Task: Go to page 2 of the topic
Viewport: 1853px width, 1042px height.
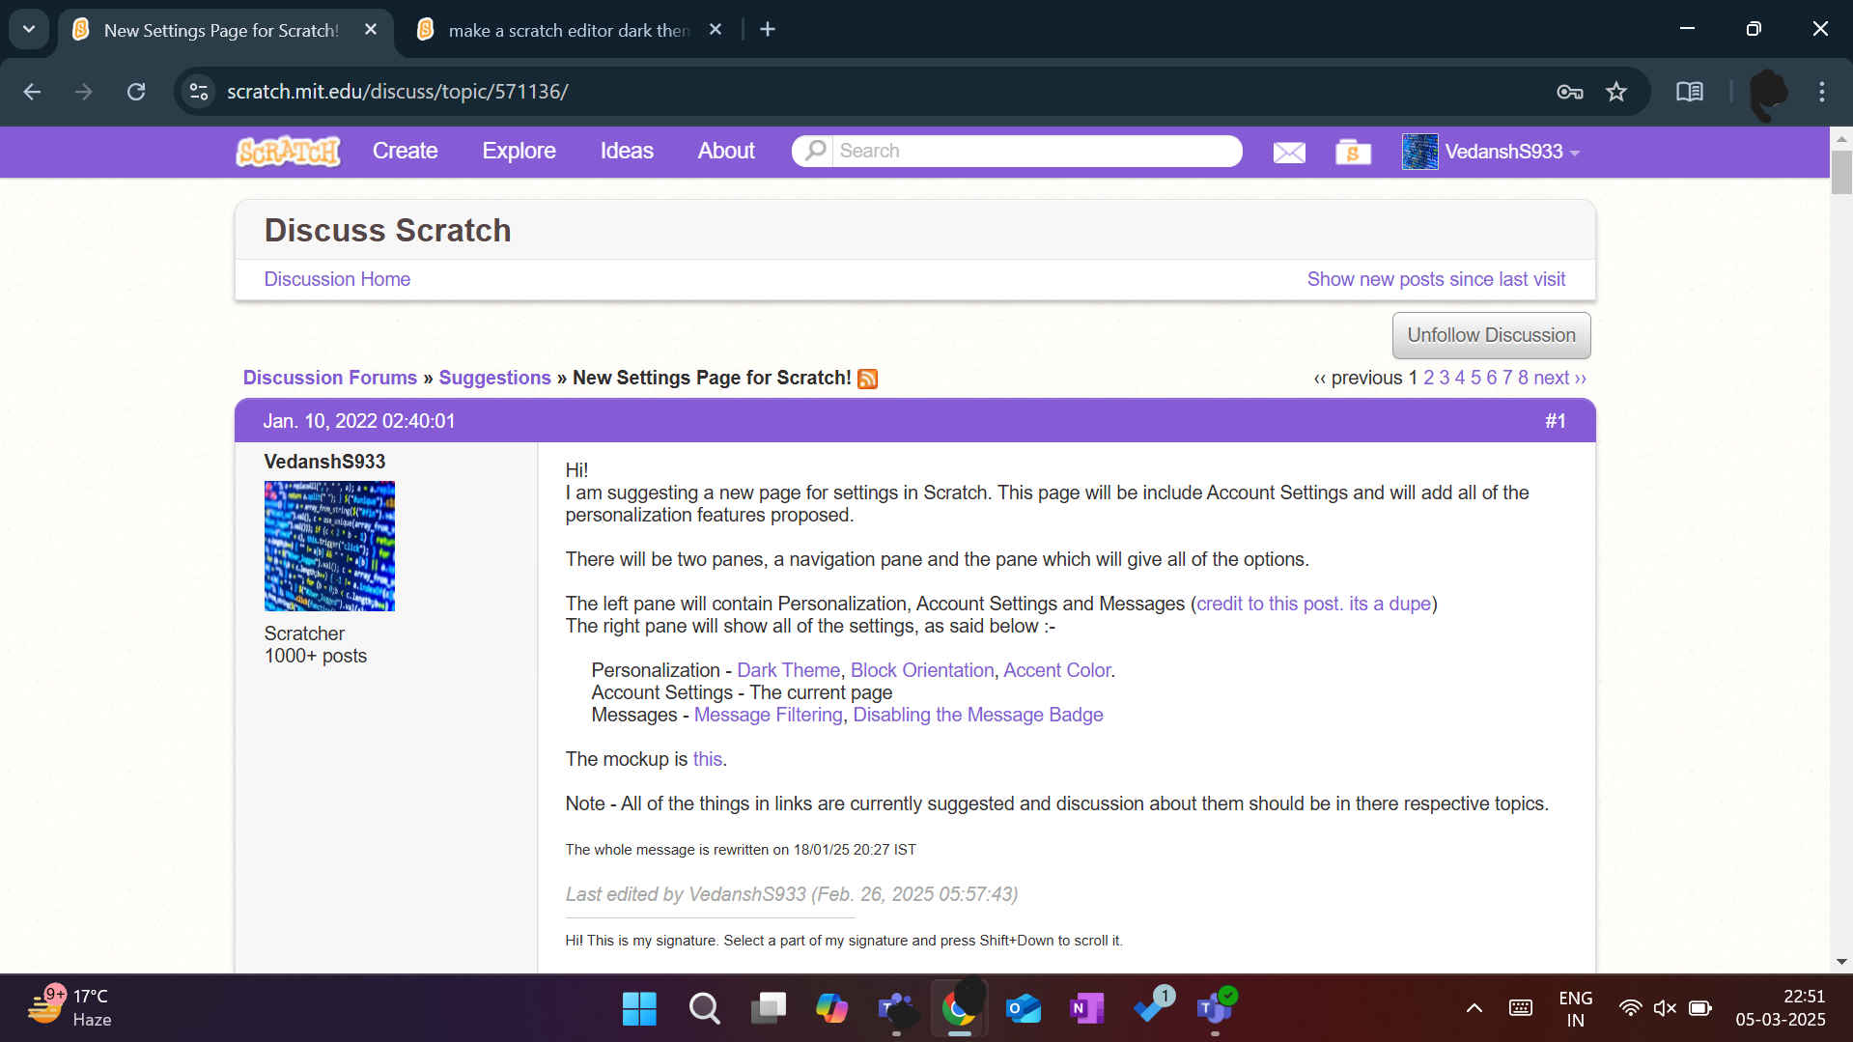Action: (1428, 378)
